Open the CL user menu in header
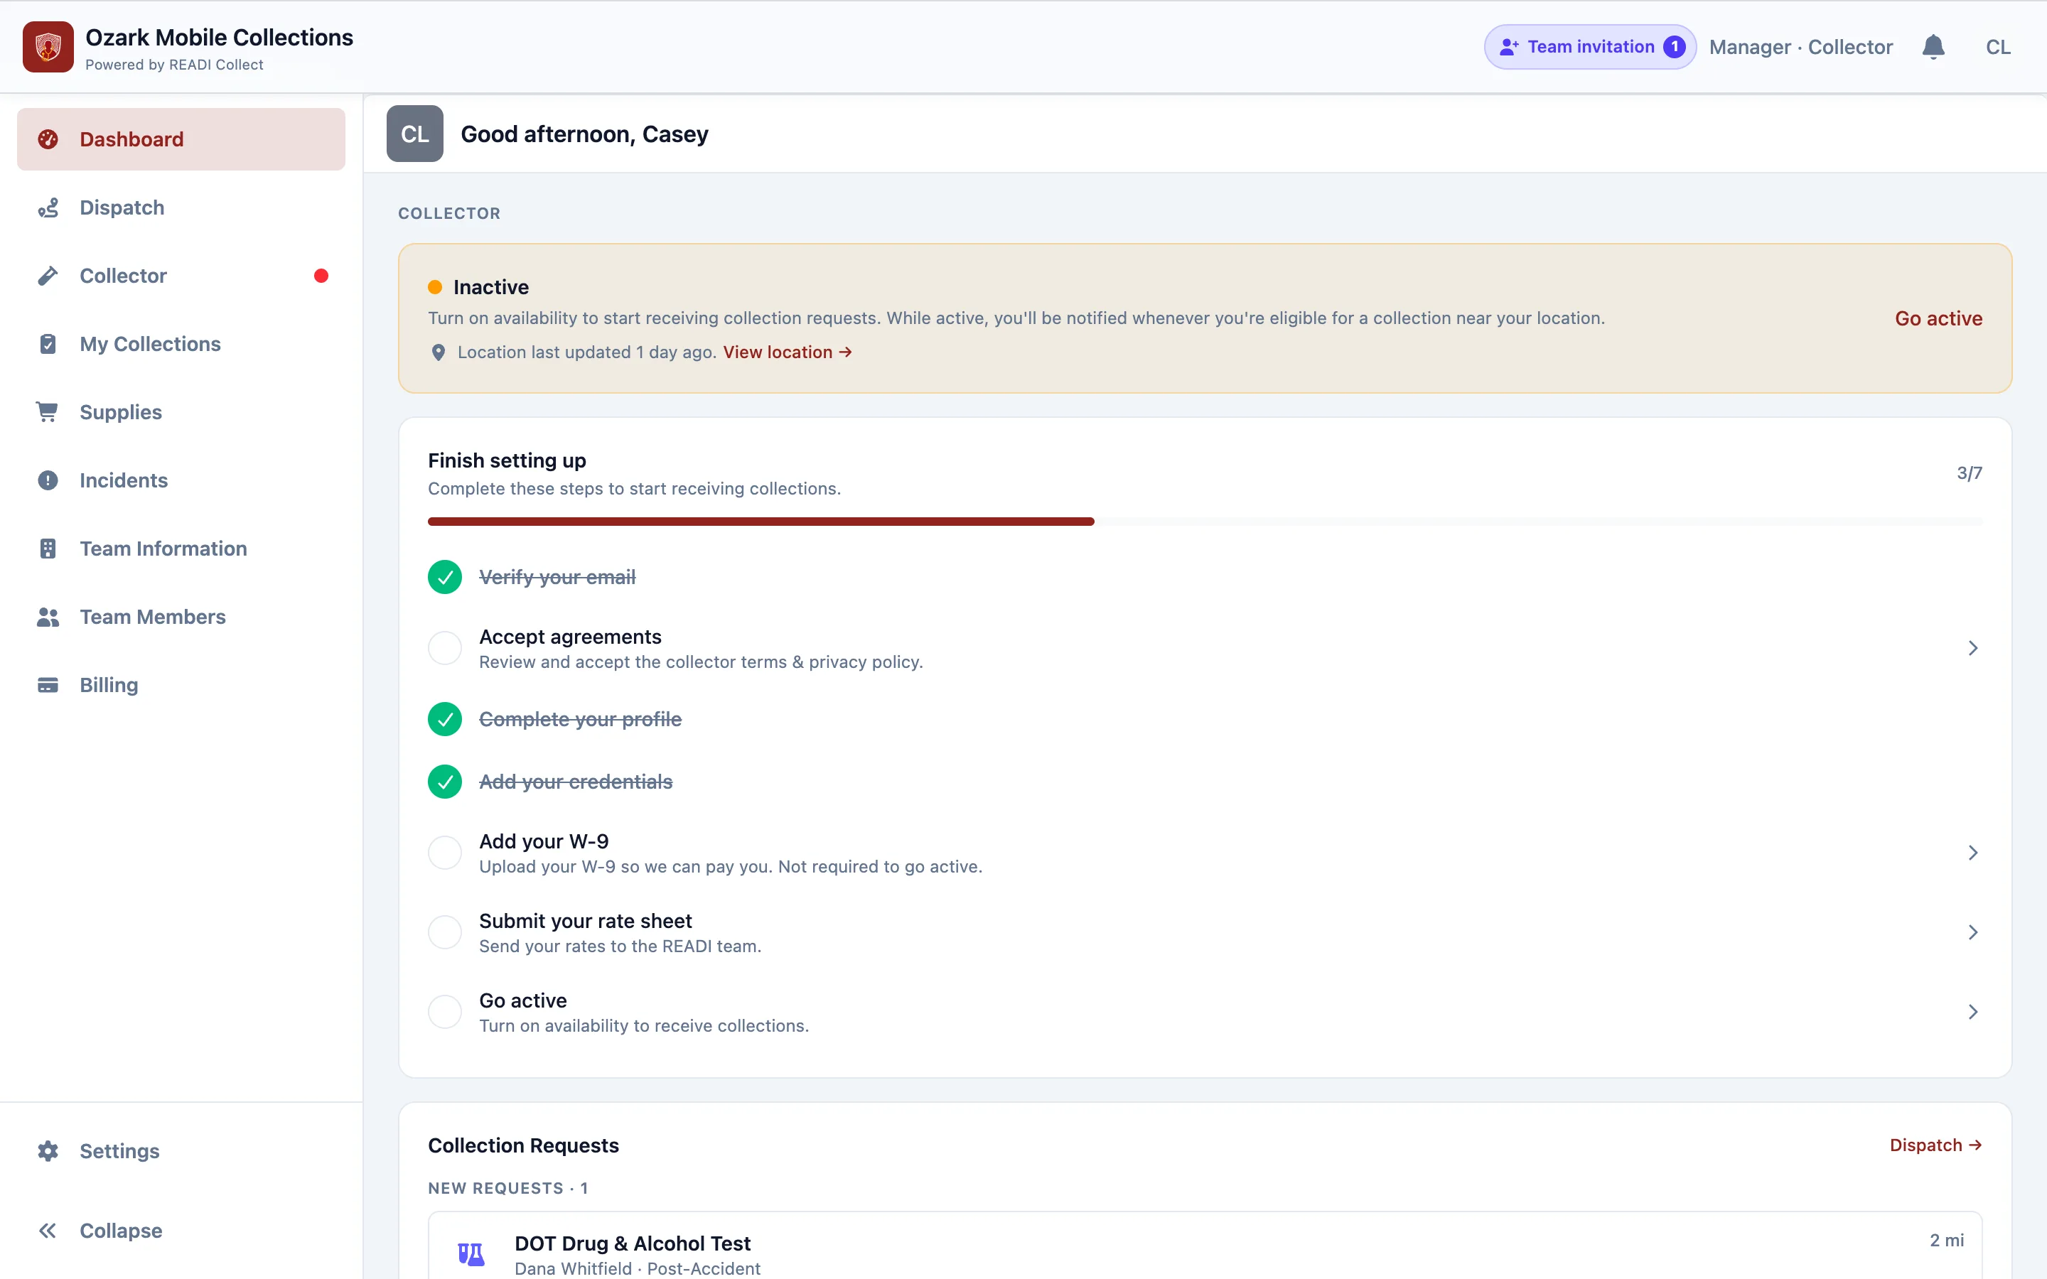 pos(1998,46)
